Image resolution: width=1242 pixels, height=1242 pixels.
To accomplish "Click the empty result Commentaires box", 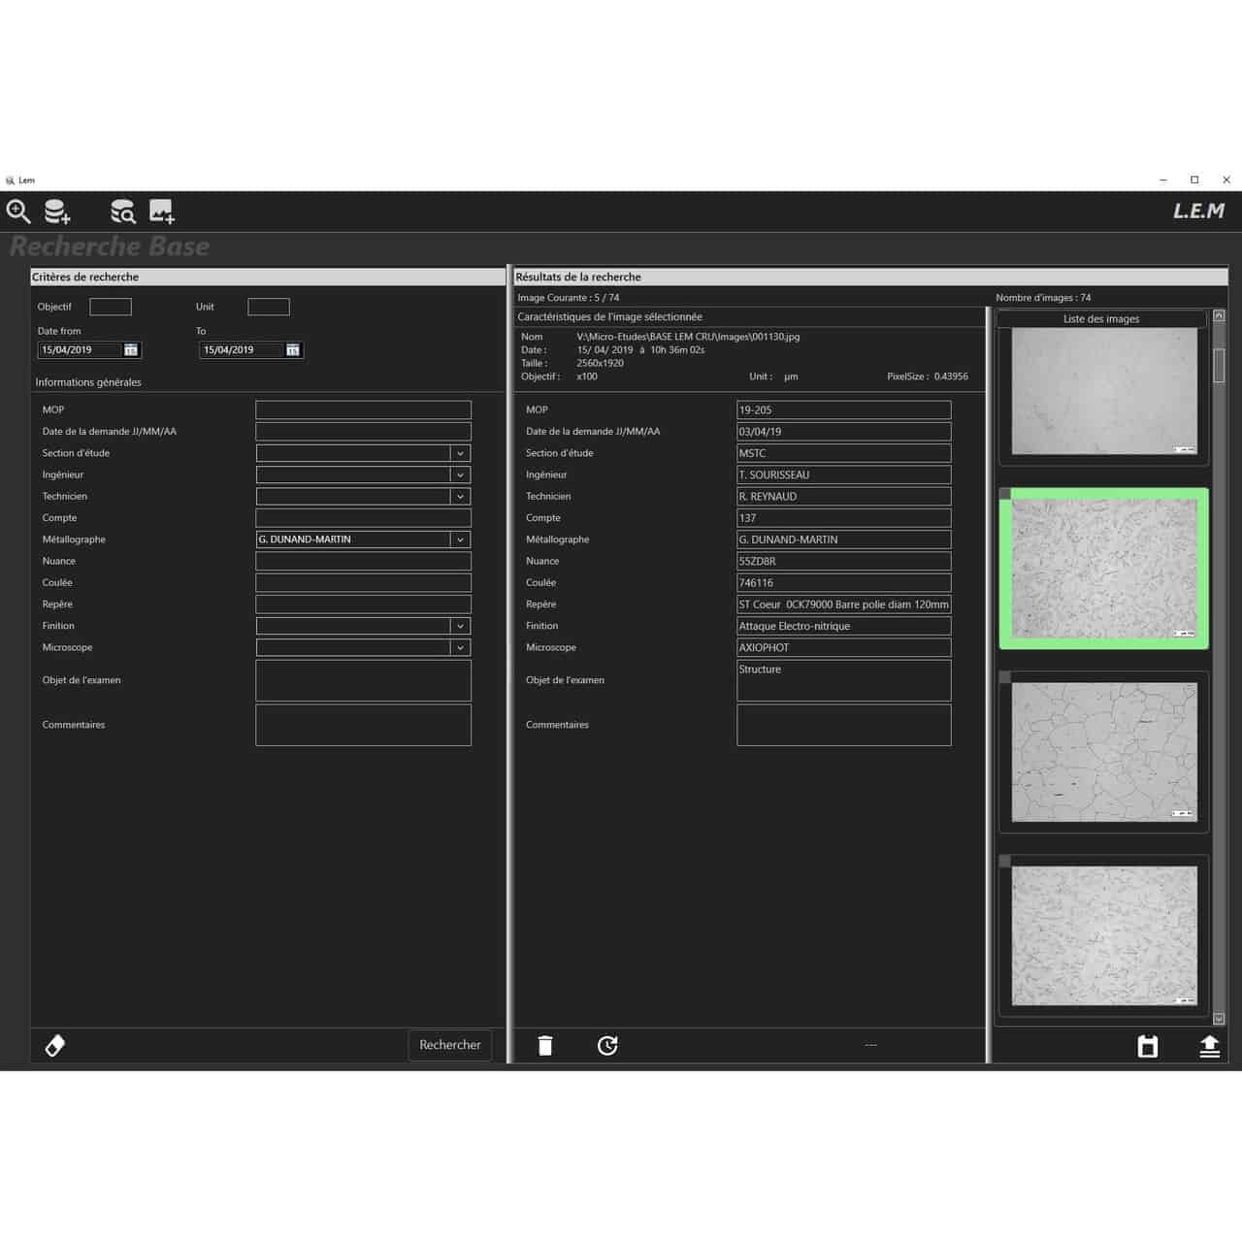I will (844, 725).
